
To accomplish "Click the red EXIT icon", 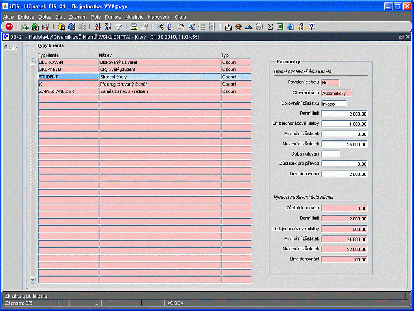I will coord(9,26).
